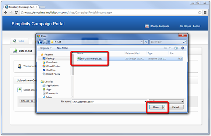
Task: Click the dialog's refresh folder icon
Action: tap(146, 42)
